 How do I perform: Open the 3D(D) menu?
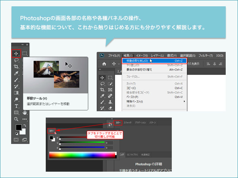(x=220, y=56)
